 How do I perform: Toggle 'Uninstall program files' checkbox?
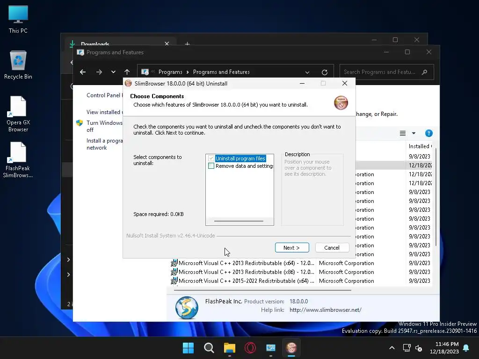(x=211, y=158)
